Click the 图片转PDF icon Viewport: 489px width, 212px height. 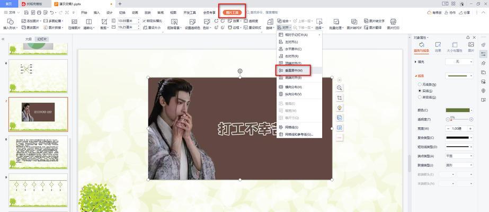pos(354,22)
